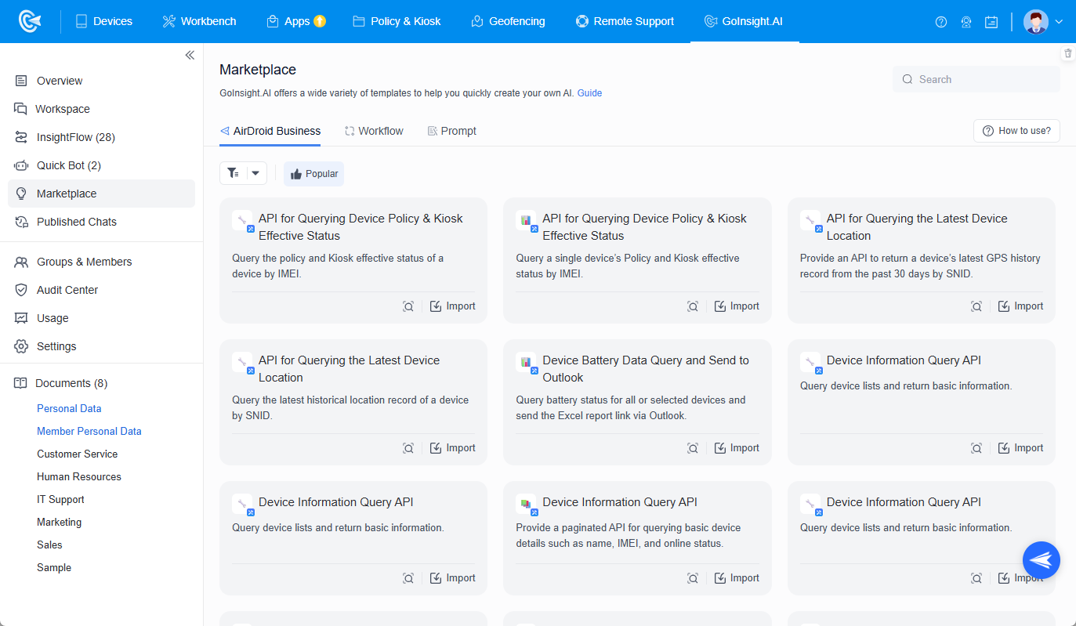The height and width of the screenshot is (626, 1076).
Task: Expand the account menu chevron beside avatar
Action: coord(1059,22)
